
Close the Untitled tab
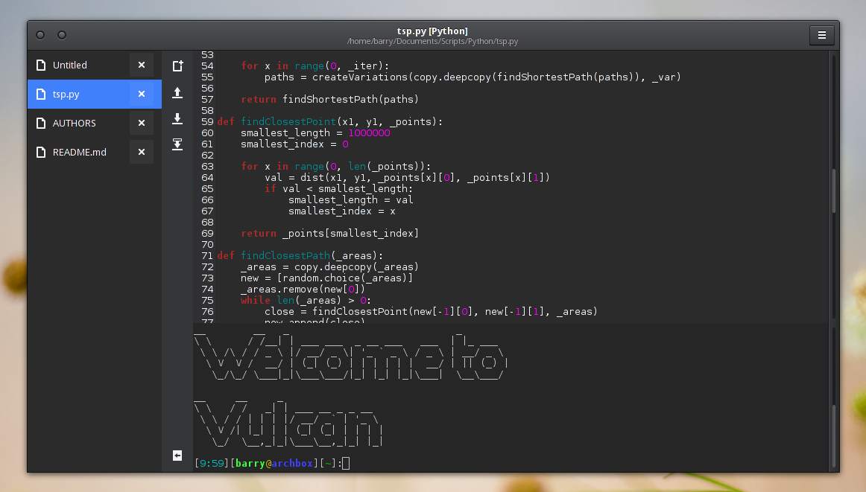142,65
